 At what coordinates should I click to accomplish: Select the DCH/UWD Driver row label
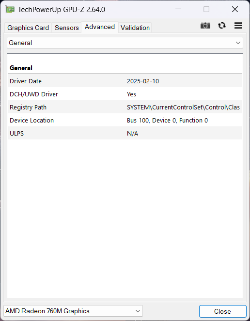(34, 94)
